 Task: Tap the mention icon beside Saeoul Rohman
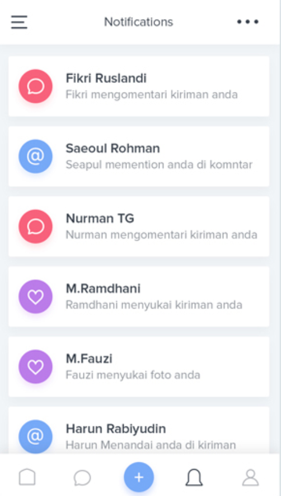[35, 157]
